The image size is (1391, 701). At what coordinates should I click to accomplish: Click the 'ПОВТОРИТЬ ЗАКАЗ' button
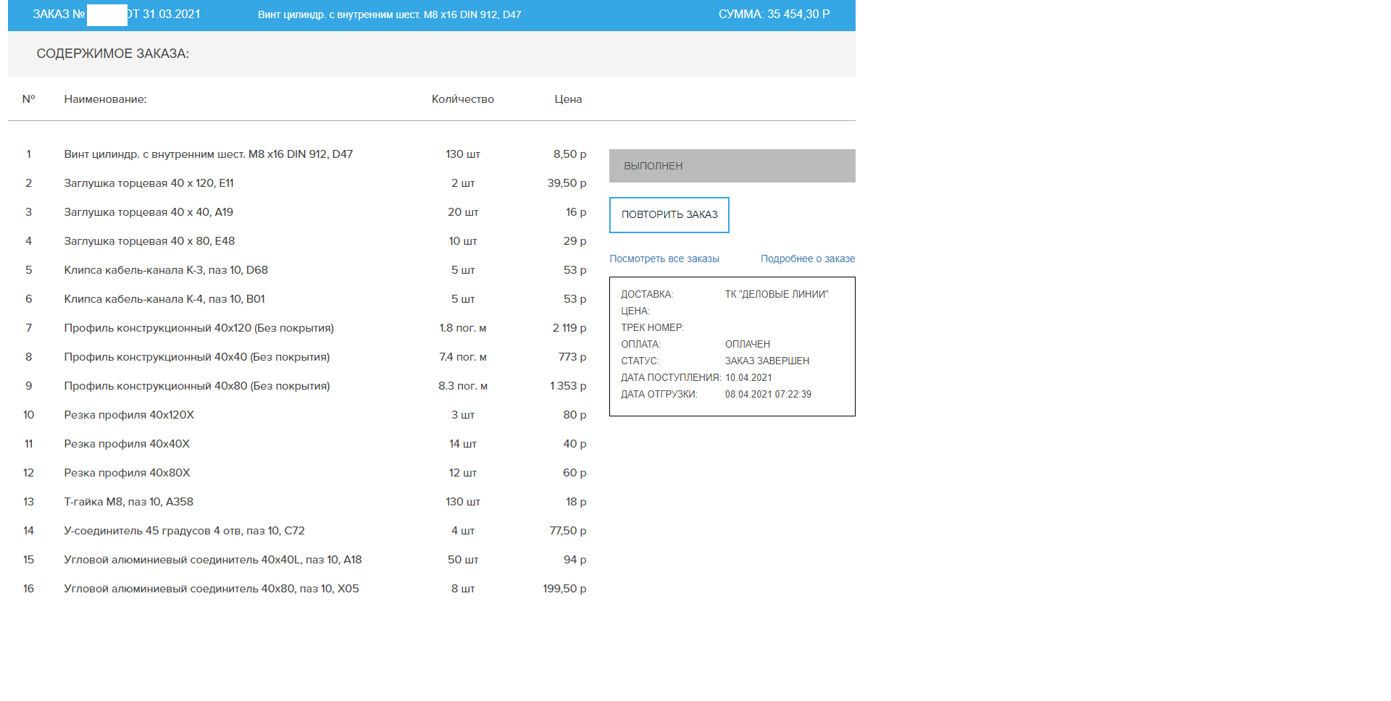click(x=669, y=215)
